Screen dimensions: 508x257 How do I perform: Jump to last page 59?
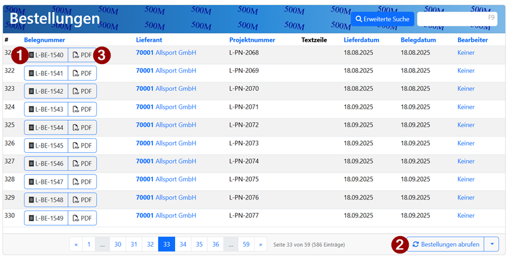click(246, 244)
